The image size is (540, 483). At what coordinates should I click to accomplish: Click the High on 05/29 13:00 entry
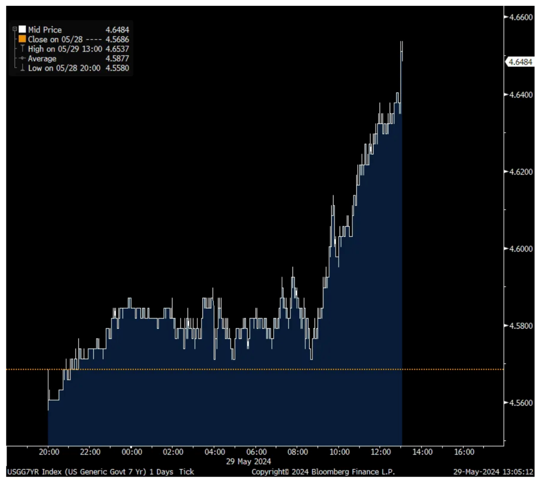[65, 49]
